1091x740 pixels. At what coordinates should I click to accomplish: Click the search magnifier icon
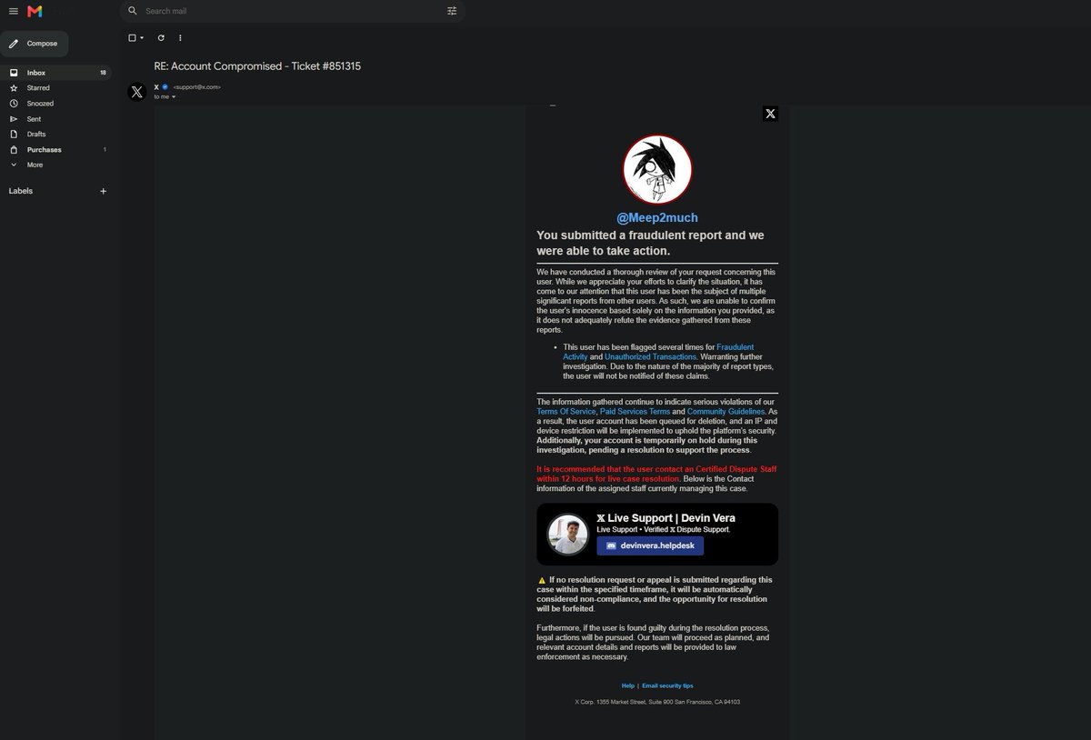coord(133,11)
